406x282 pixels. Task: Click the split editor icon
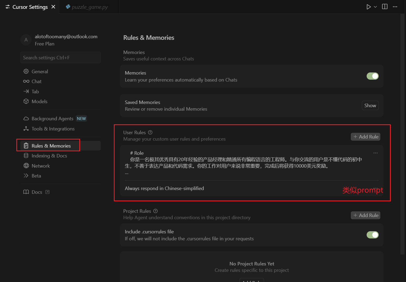385,7
